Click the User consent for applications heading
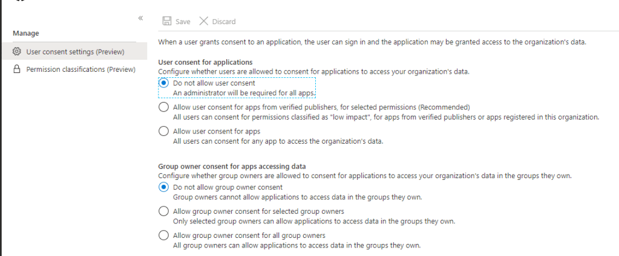 (x=205, y=62)
